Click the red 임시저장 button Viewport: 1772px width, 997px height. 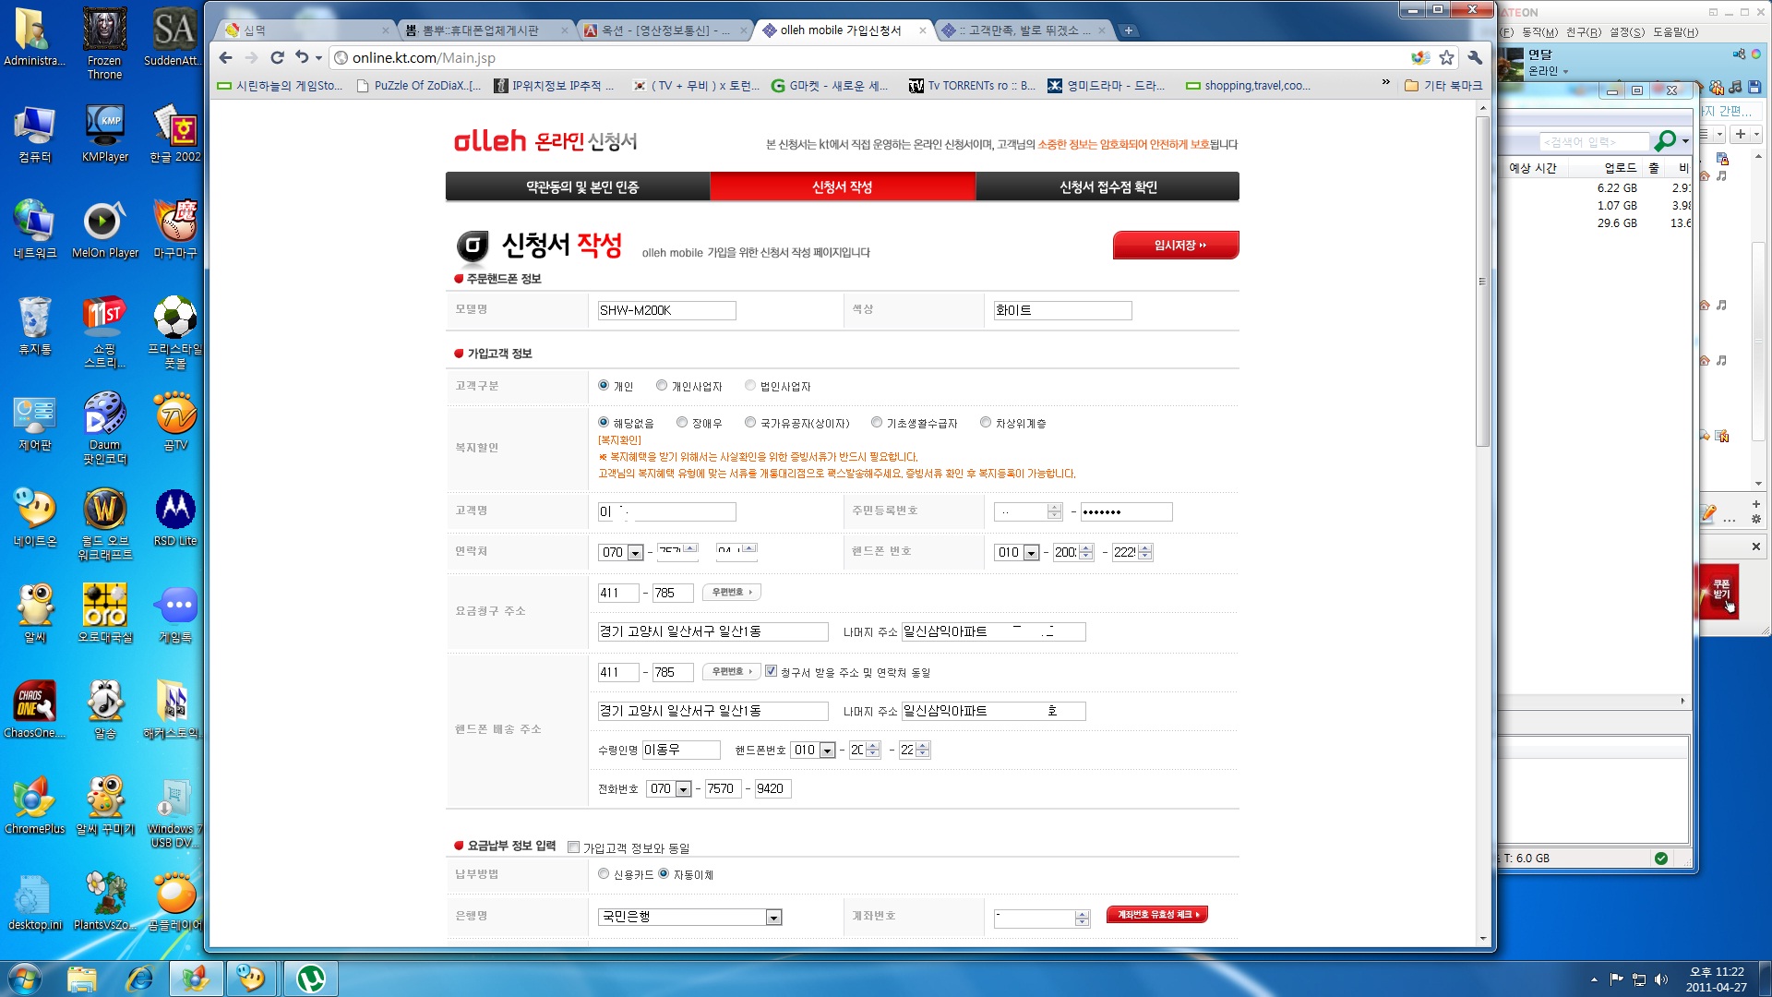1176,245
